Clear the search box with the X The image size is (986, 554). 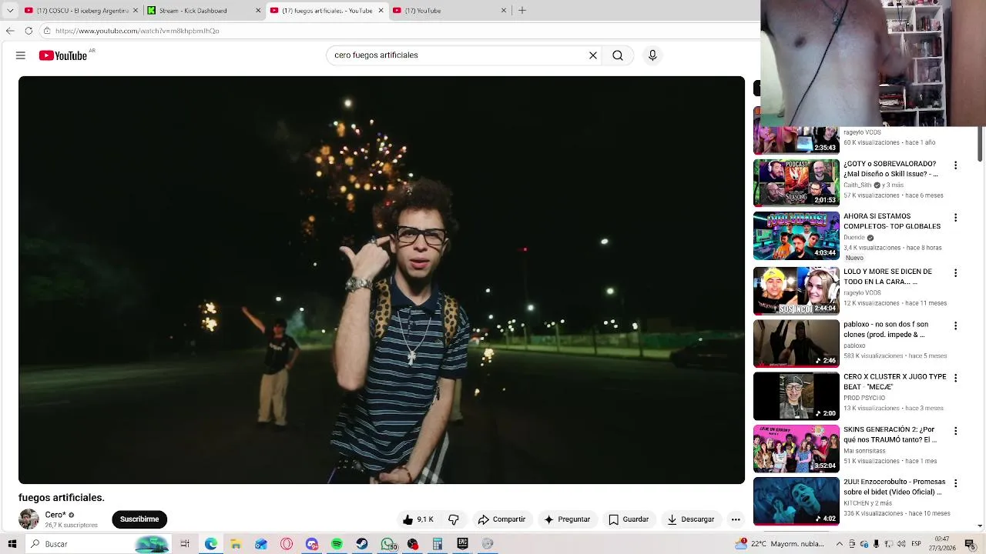click(x=593, y=55)
